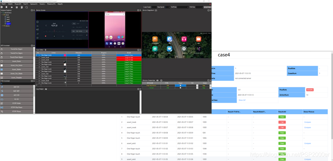
Task: Click previous frequency arrow left of 101.2
Action: (46, 25)
